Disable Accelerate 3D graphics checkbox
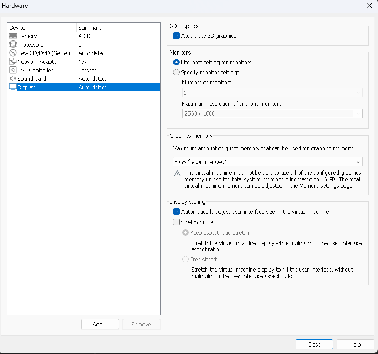Screen dimensions: 378x354 coord(176,36)
